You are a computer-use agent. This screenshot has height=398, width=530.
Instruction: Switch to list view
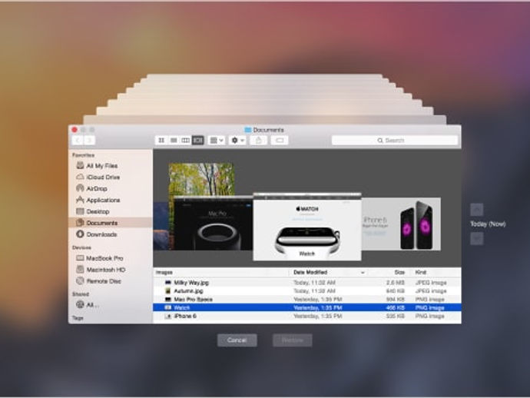(x=174, y=141)
